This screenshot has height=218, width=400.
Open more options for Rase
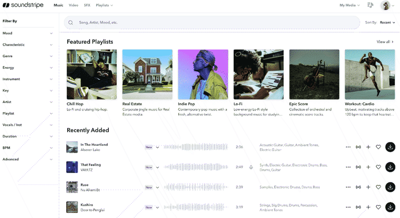[x=348, y=187]
